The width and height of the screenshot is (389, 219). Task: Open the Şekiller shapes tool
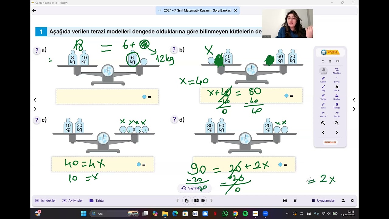pyautogui.click(x=337, y=97)
